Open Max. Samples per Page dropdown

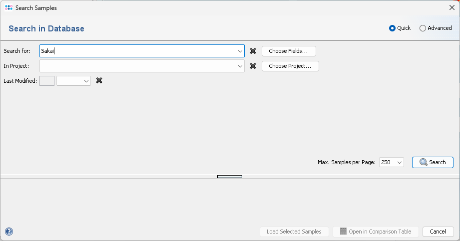click(399, 163)
